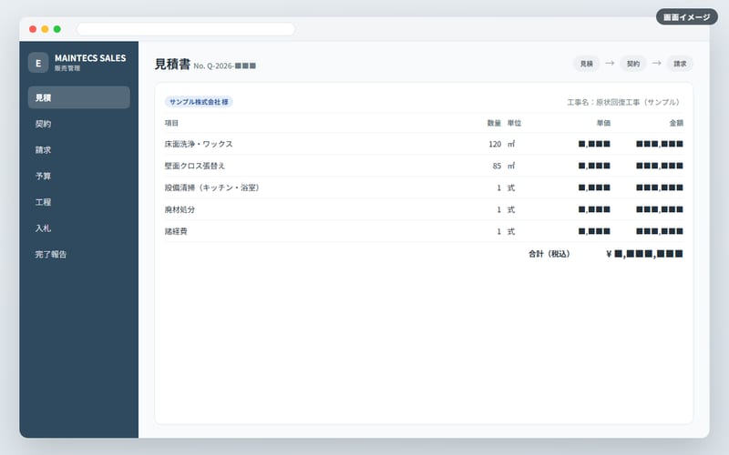
Task: Select 予算 in the sidebar
Action: tap(79, 176)
